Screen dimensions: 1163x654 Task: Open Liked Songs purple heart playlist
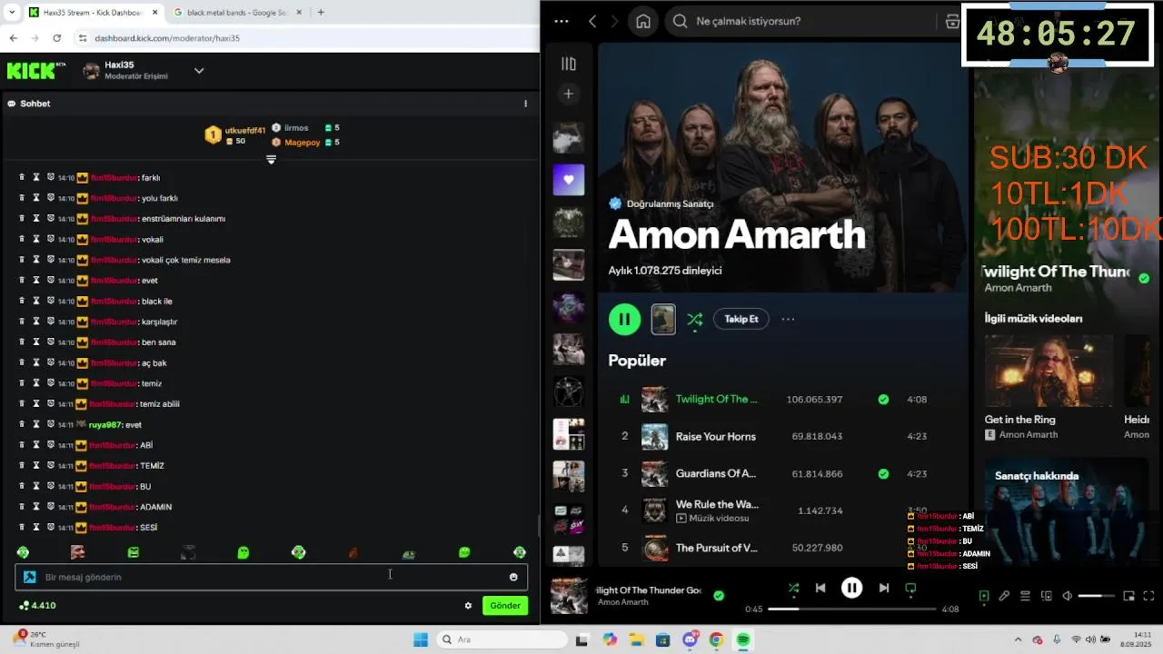click(569, 180)
